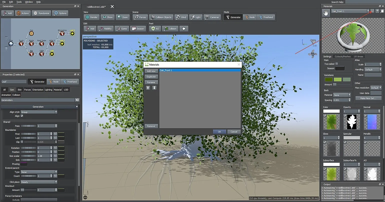
Task: Enable the Two-sided checkbox
Action: (x=336, y=64)
